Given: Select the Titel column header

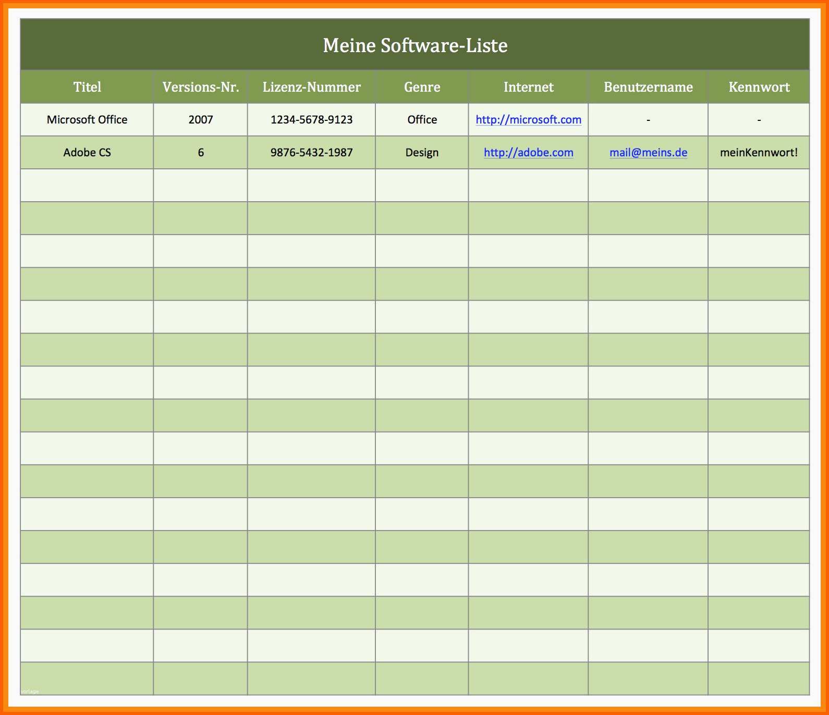Looking at the screenshot, I should click(x=87, y=87).
